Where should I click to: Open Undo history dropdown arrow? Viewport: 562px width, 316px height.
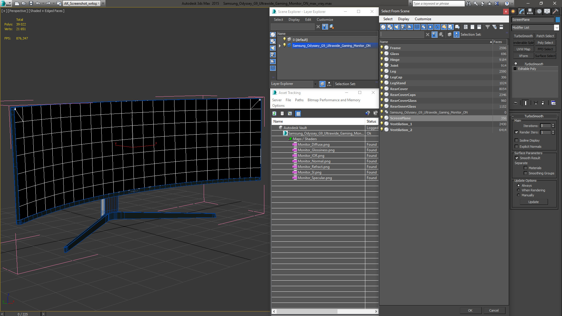[x=43, y=4]
